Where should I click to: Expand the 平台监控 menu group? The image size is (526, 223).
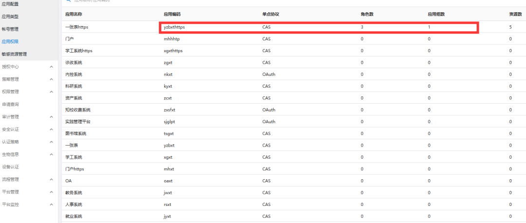(x=51, y=204)
